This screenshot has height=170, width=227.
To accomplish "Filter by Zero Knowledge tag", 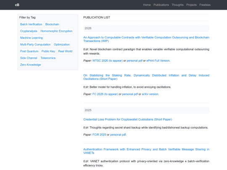I will coord(31,65).
